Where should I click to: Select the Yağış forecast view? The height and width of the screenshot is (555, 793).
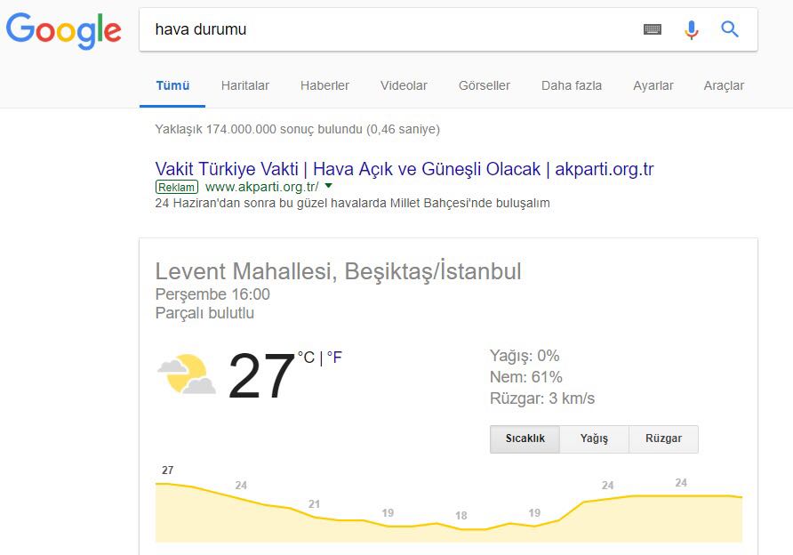[594, 438]
